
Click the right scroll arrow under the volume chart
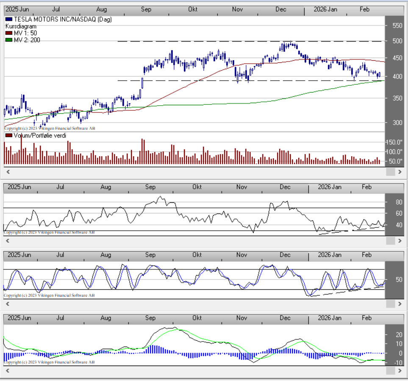(400, 172)
